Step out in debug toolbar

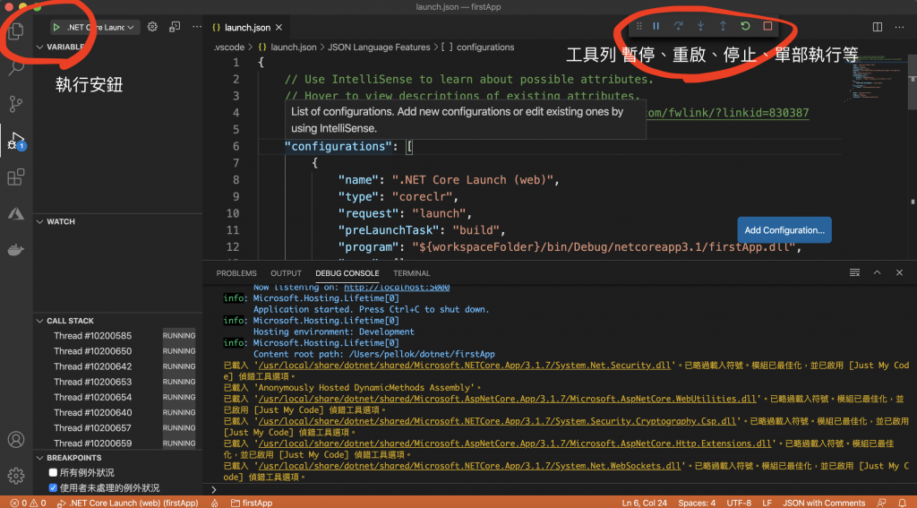point(723,26)
